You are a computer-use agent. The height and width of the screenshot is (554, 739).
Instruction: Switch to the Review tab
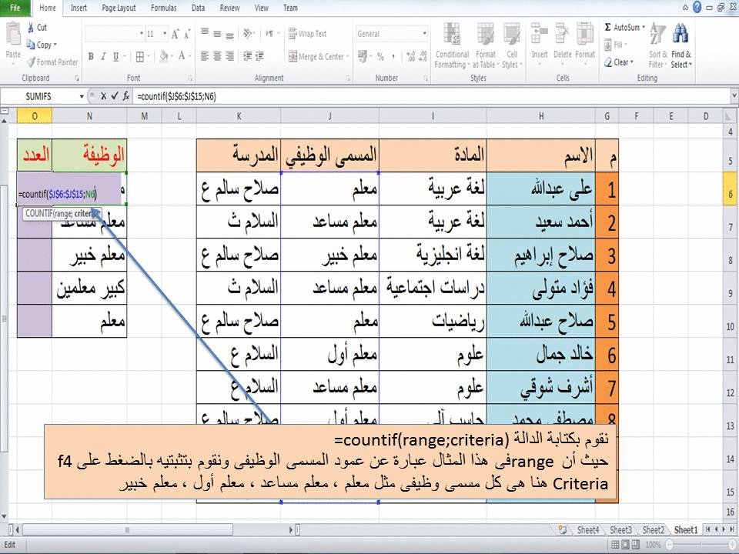229,8
